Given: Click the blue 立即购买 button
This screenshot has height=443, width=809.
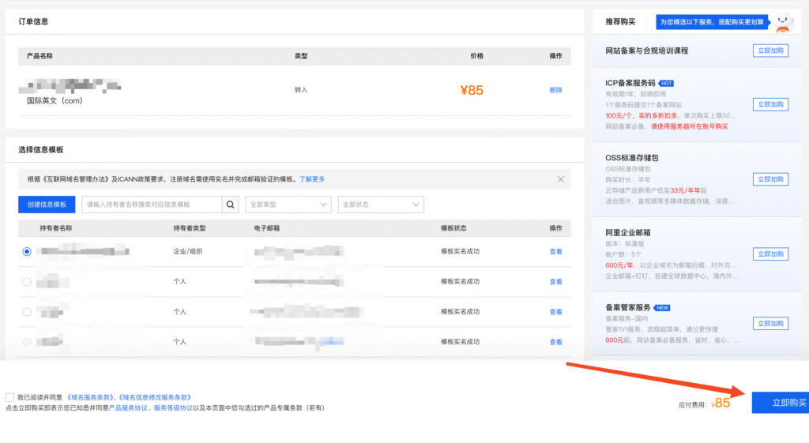Looking at the screenshot, I should tap(780, 403).
